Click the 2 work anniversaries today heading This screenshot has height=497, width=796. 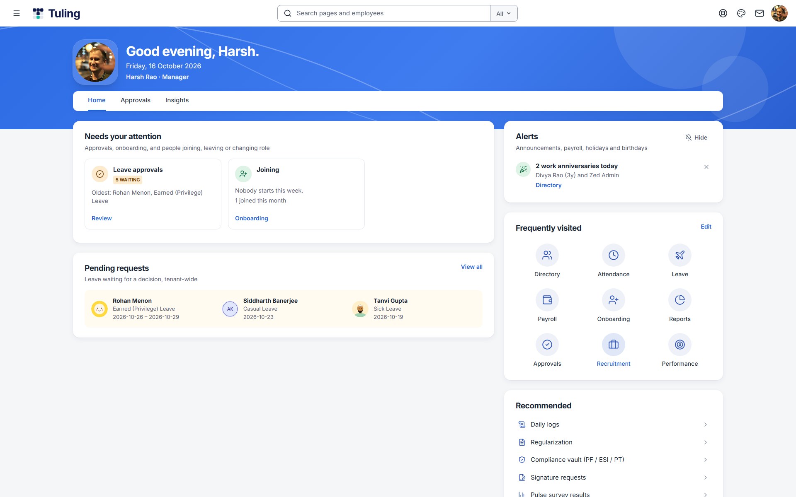(577, 166)
